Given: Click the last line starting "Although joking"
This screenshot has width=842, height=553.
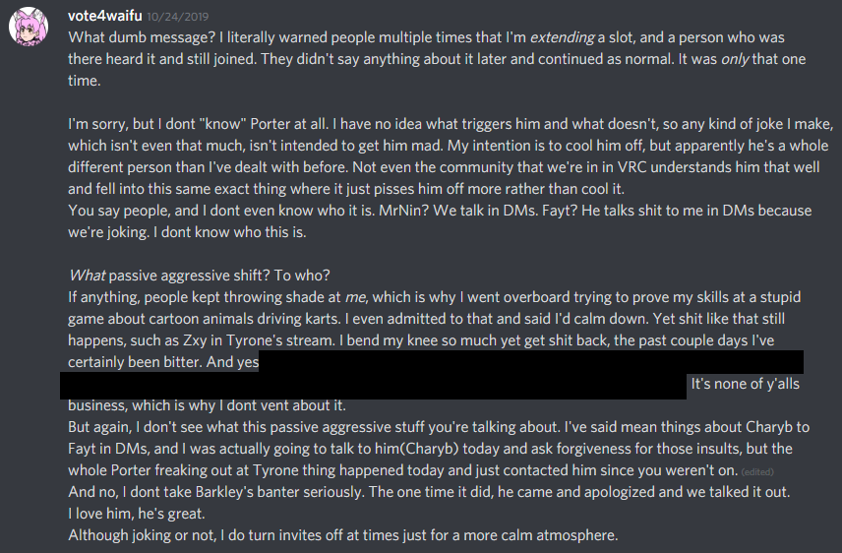Looking at the screenshot, I should click(x=342, y=534).
